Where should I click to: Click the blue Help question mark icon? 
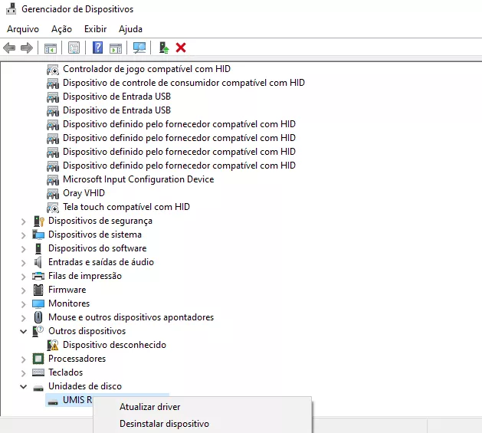[x=97, y=48]
